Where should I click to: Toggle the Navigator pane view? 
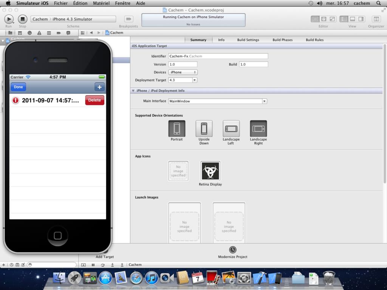coord(344,19)
